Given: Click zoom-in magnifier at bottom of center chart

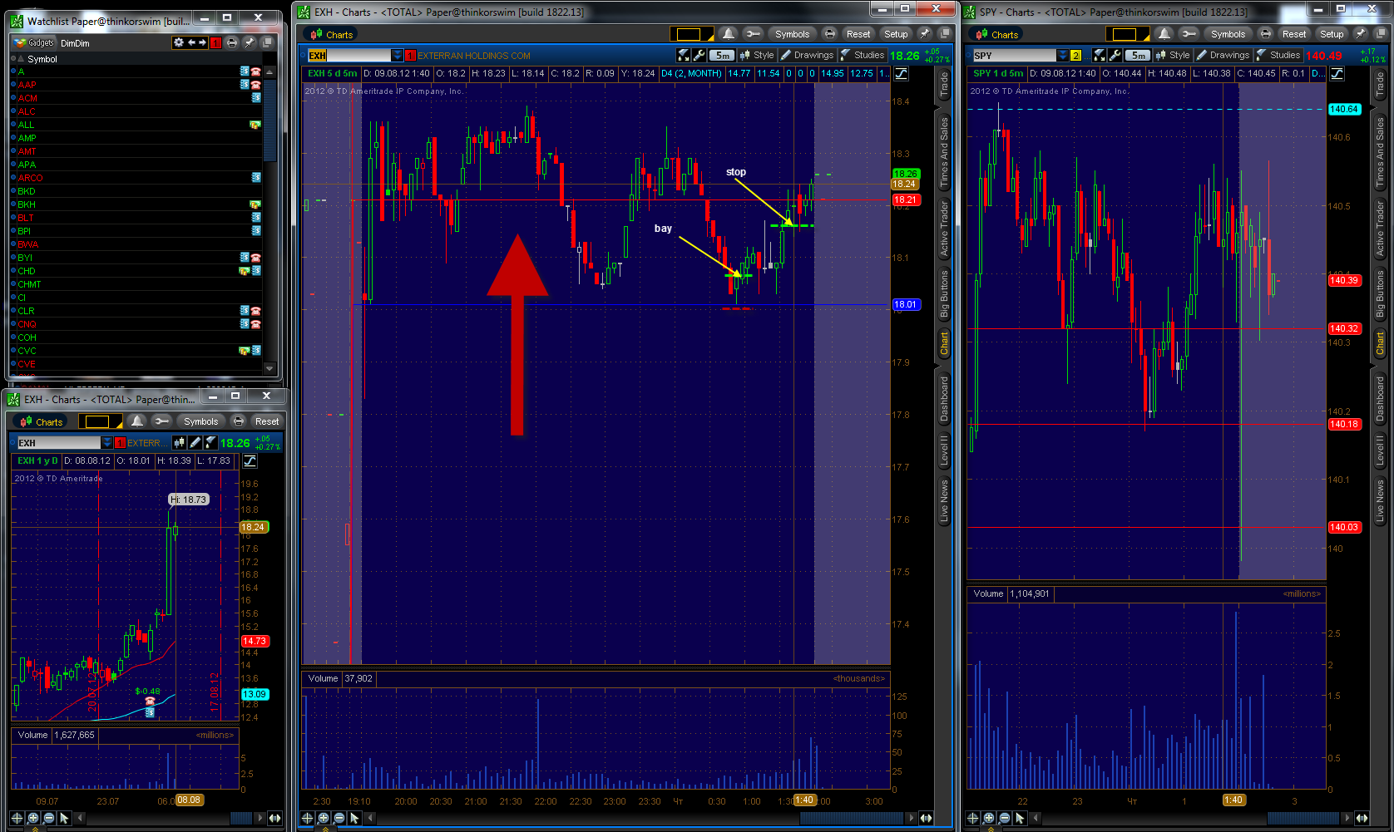Looking at the screenshot, I should [324, 818].
